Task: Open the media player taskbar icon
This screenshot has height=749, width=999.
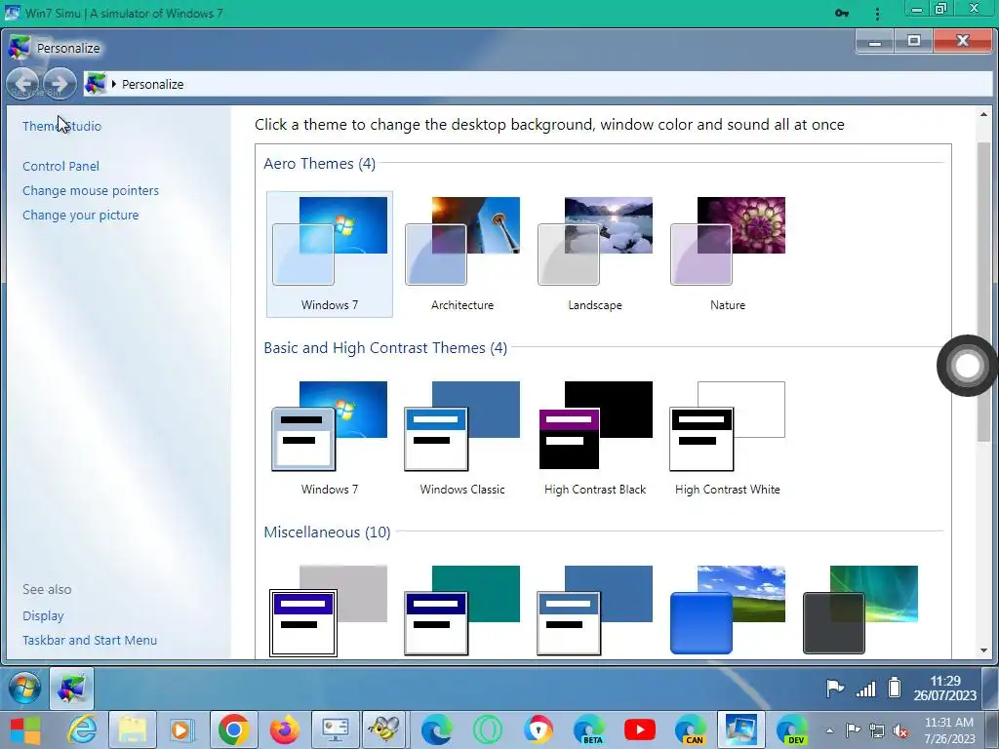Action: tap(180, 729)
